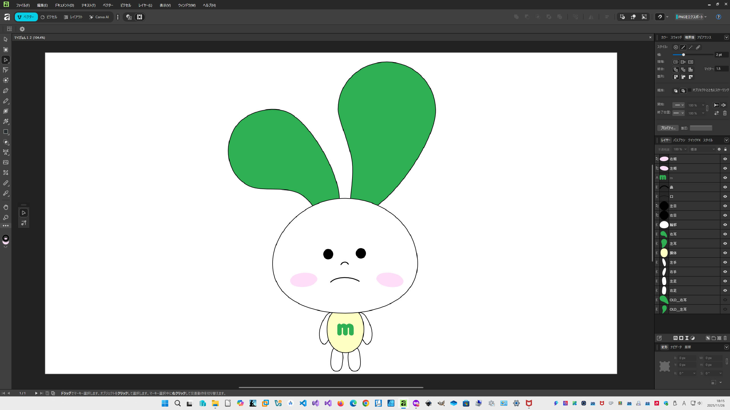Viewport: 730px width, 410px height.
Task: Select the Pencil tool
Action: 6,101
